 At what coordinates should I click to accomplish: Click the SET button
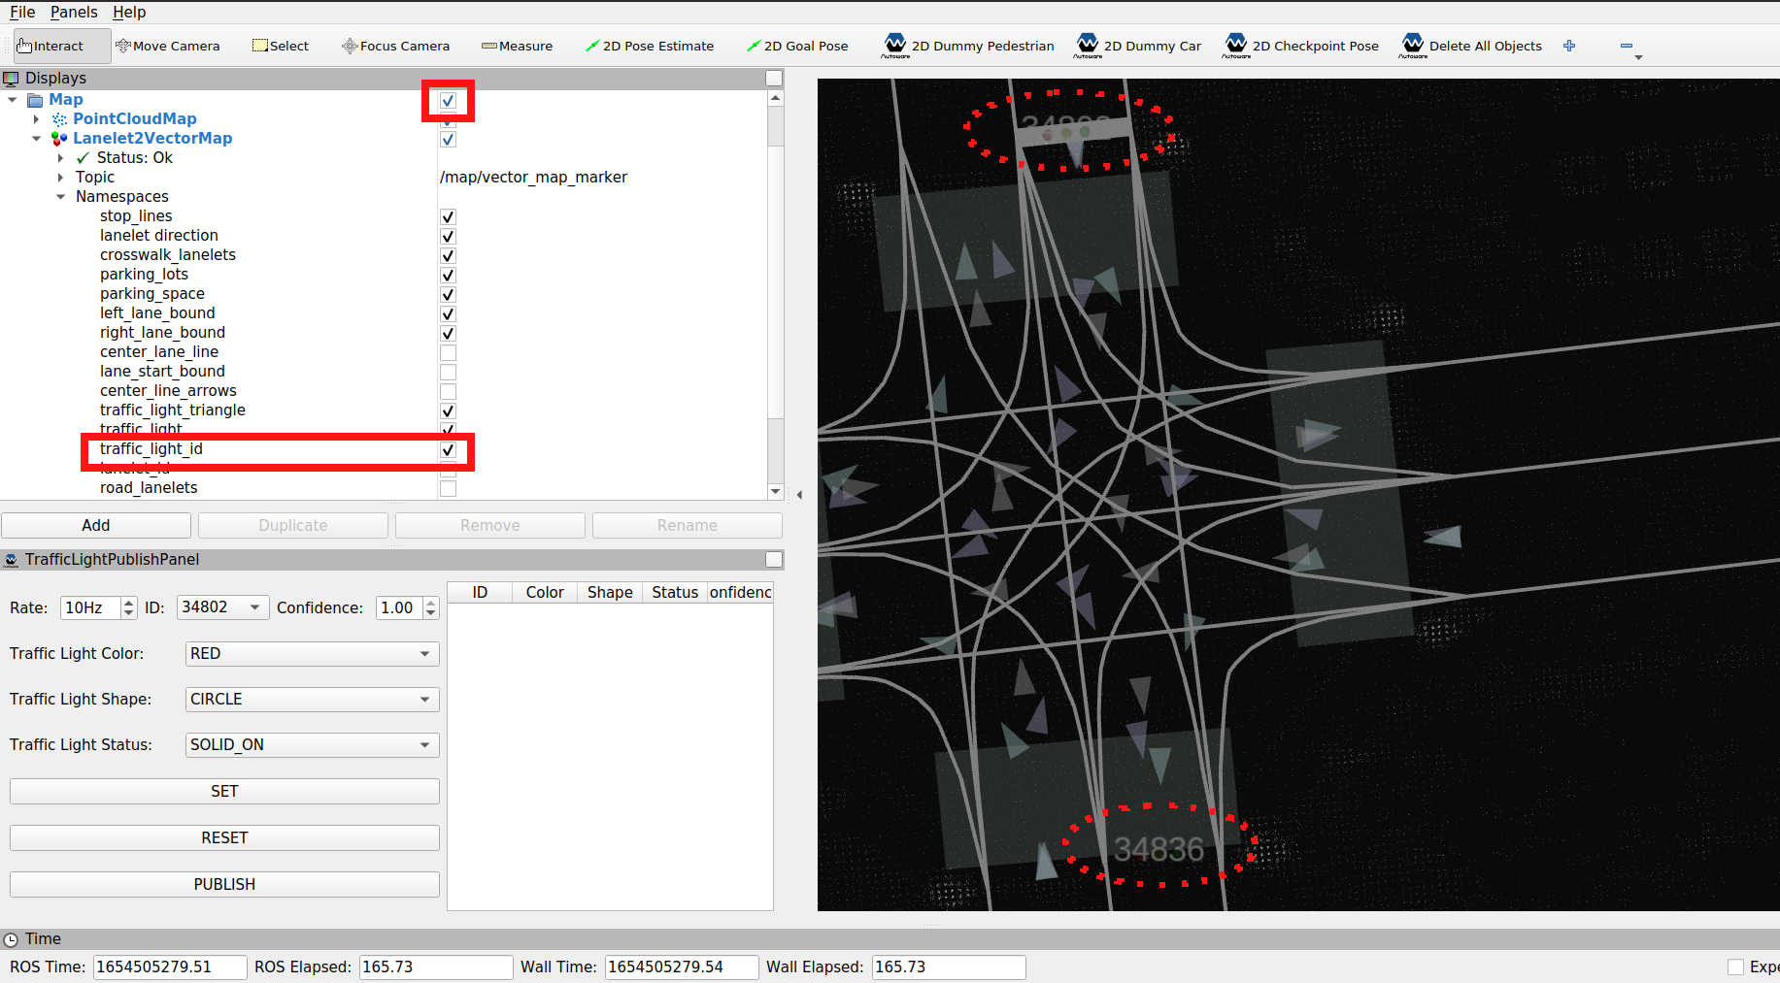tap(224, 792)
